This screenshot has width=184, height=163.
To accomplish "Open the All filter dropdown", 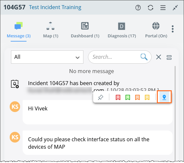I will pos(47,57).
